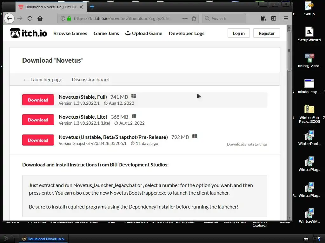Image resolution: width=325 pixels, height=243 pixels.
Task: Click the Register button
Action: [x=267, y=33]
